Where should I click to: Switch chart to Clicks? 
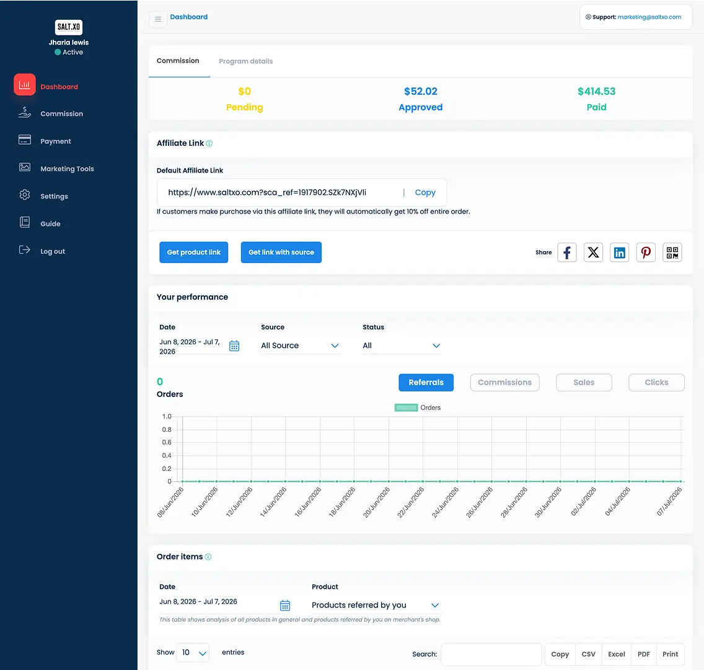pos(656,382)
